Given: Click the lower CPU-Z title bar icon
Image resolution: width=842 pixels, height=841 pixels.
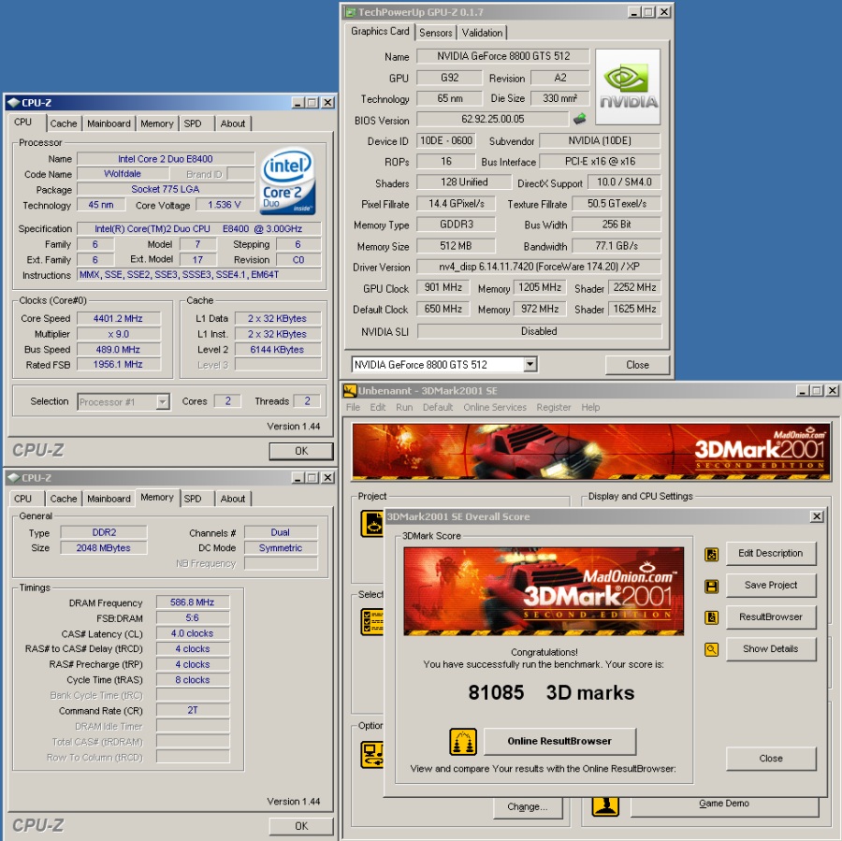Looking at the screenshot, I should pos(14,477).
